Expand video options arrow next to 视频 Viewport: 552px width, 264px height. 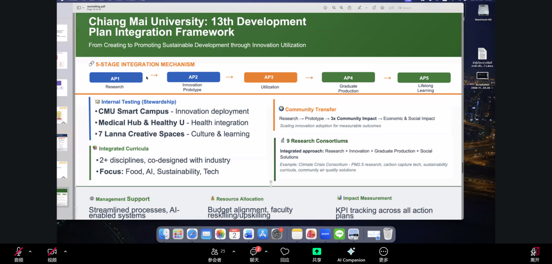tap(65, 251)
